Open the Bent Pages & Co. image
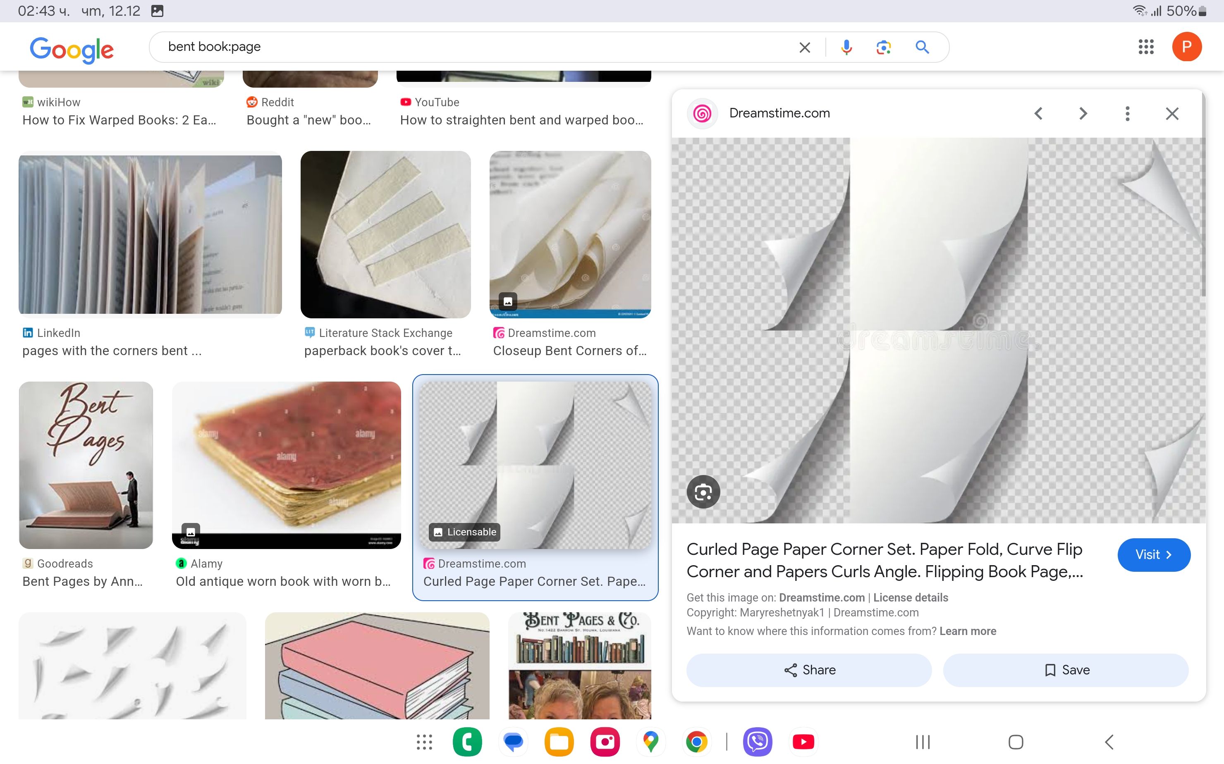The height and width of the screenshot is (764, 1224). (x=579, y=666)
